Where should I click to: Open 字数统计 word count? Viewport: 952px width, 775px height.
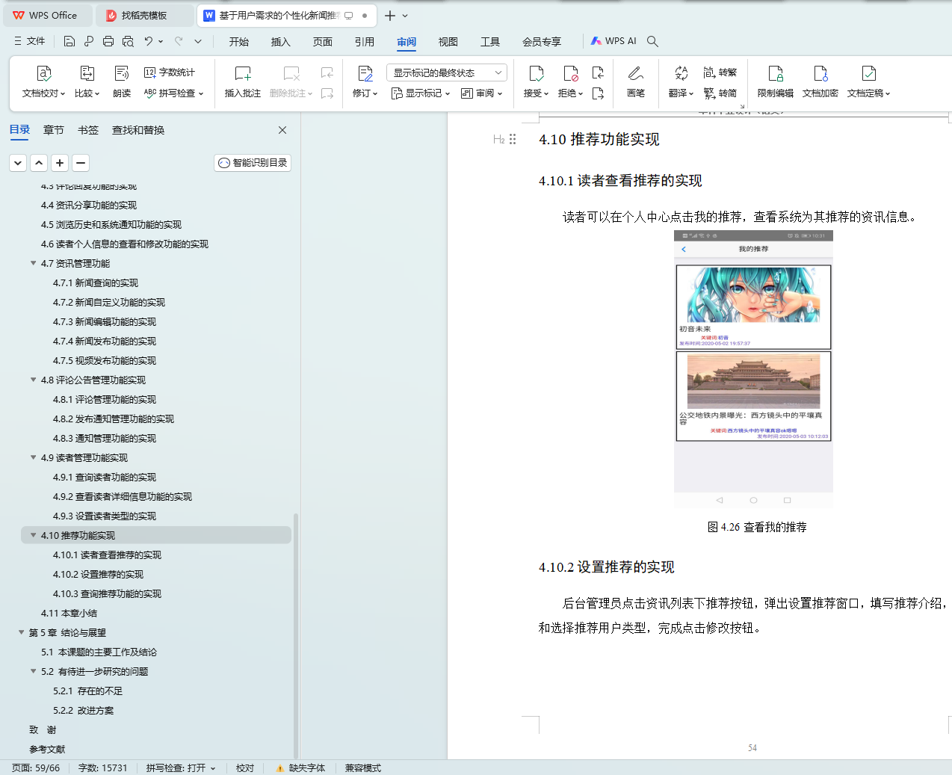(170, 72)
